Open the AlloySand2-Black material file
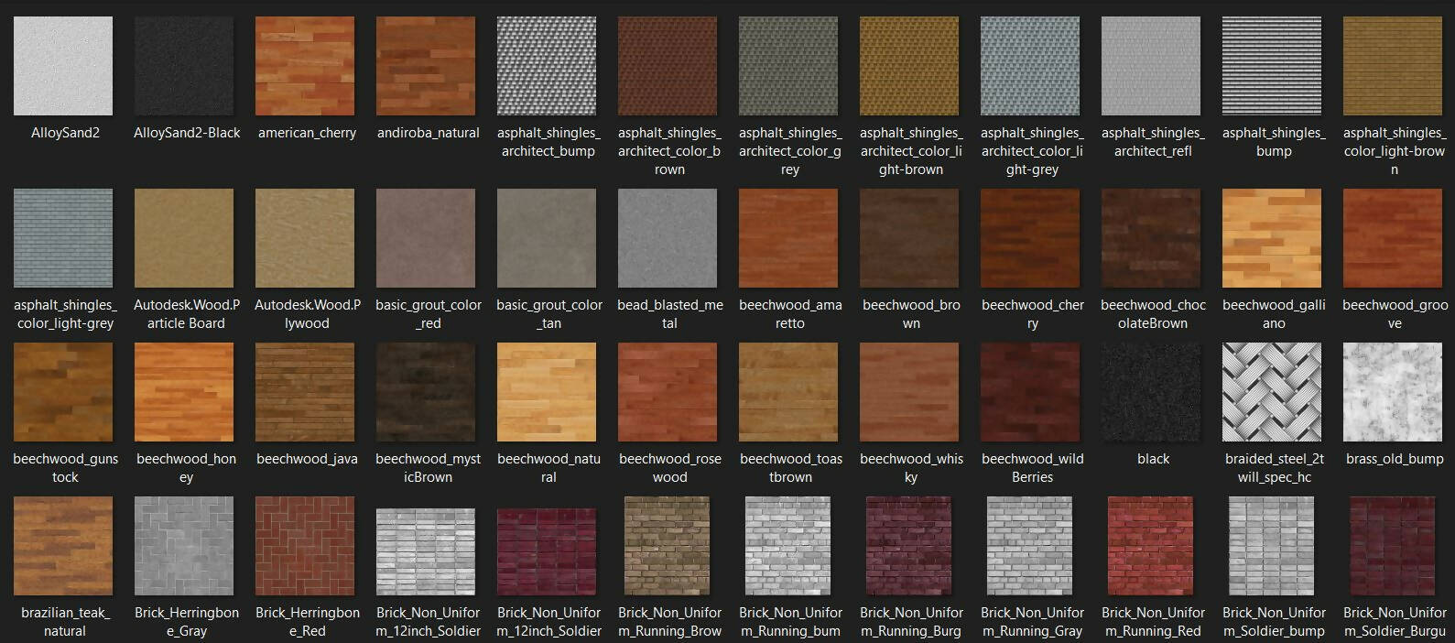The height and width of the screenshot is (643, 1455). point(184,66)
